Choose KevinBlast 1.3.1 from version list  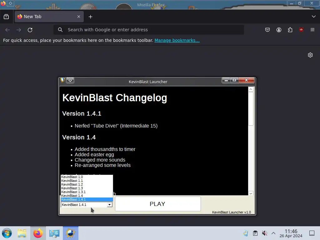tap(87, 192)
